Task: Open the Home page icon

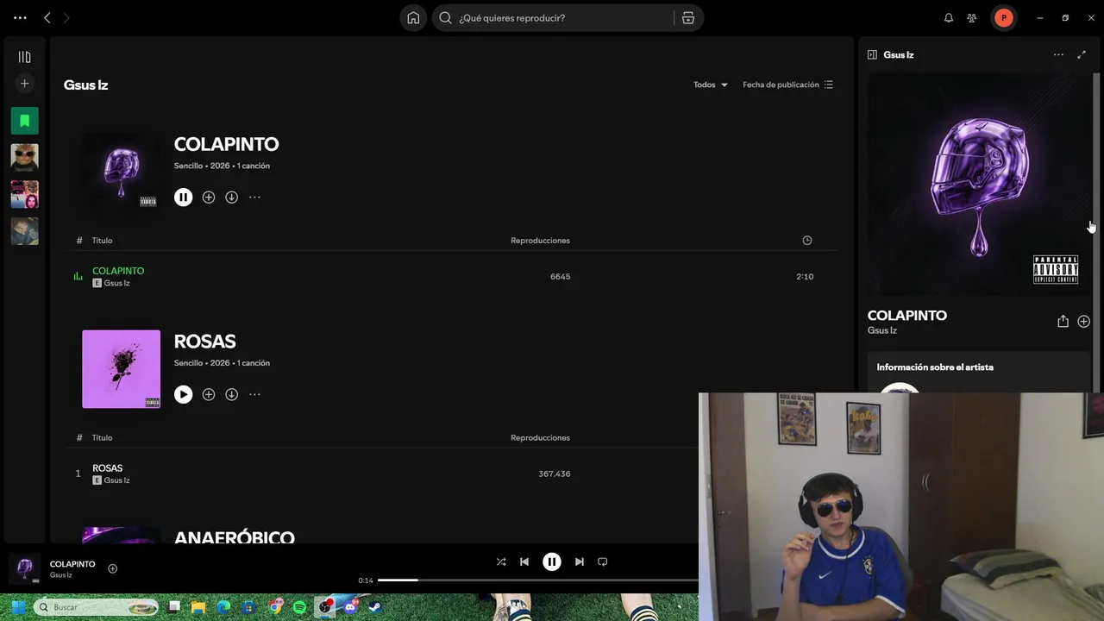Action: pos(413,17)
